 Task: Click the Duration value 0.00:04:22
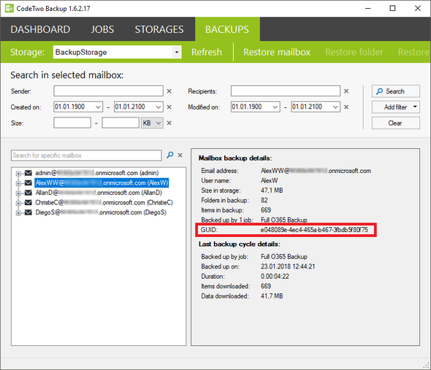(275, 277)
